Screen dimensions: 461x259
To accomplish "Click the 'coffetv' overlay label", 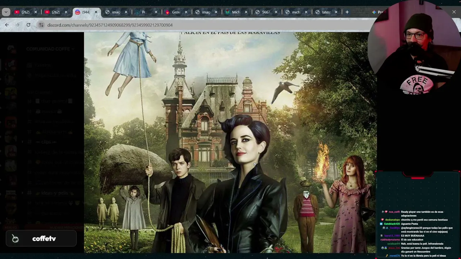I will click(x=44, y=238).
